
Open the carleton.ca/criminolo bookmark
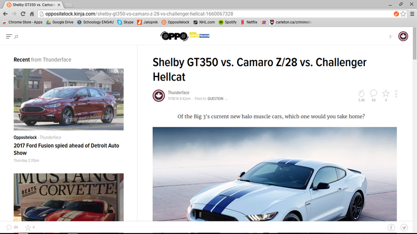pos(290,22)
